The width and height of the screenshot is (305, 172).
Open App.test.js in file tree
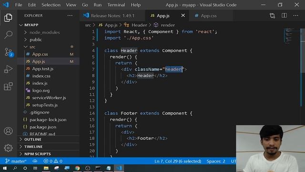pyautogui.click(x=43, y=69)
